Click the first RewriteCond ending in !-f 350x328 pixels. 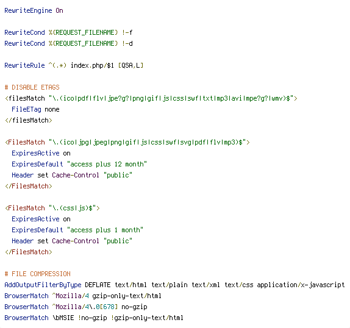[68, 32]
